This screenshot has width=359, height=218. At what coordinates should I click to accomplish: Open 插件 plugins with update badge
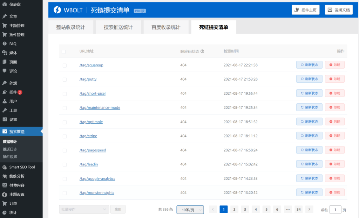[13, 92]
